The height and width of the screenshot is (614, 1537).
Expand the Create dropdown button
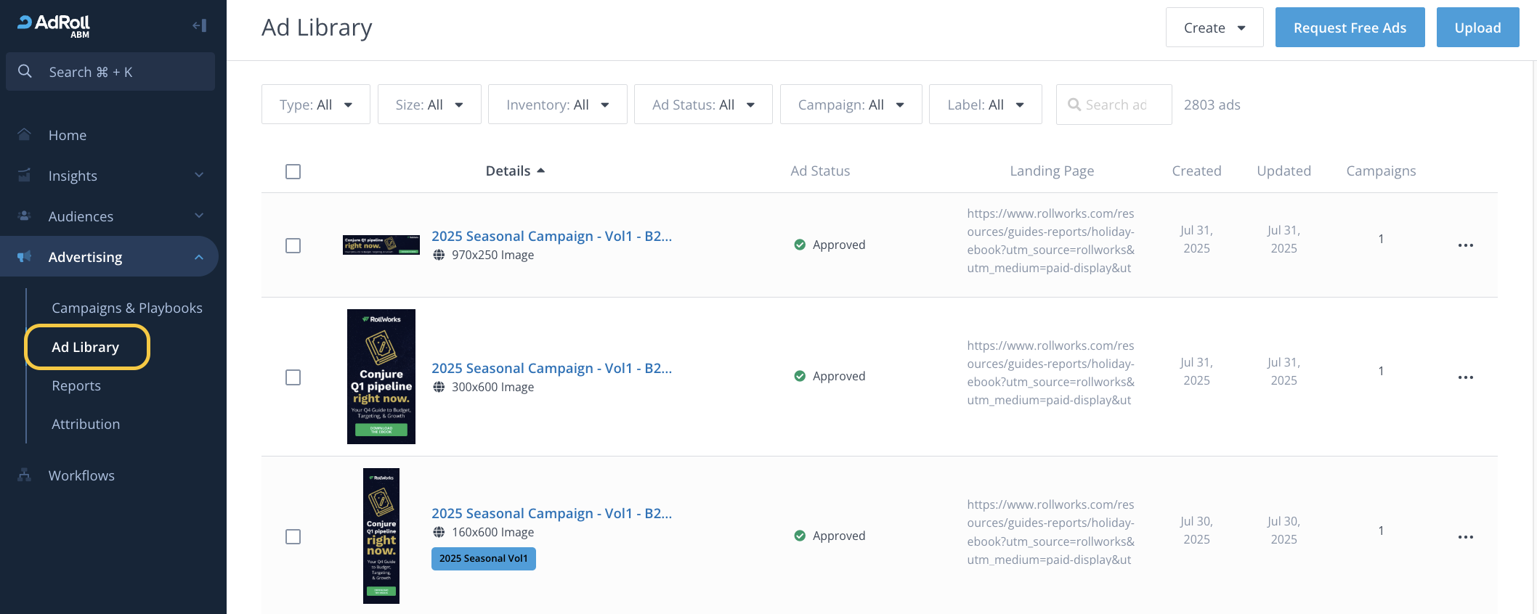1214,28
